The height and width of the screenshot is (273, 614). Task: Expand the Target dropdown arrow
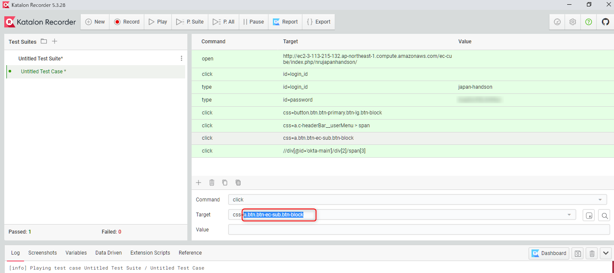click(569, 215)
